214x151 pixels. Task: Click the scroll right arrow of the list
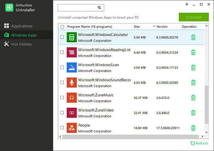(202, 137)
